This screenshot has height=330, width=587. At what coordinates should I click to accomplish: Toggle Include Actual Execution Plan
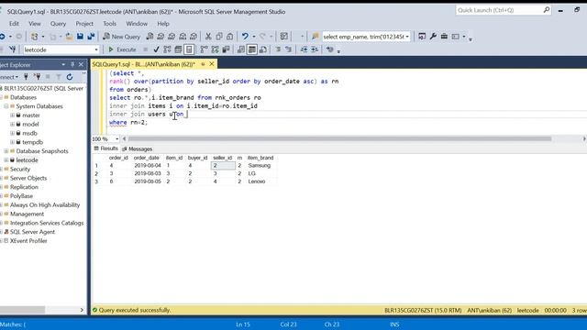(x=204, y=49)
